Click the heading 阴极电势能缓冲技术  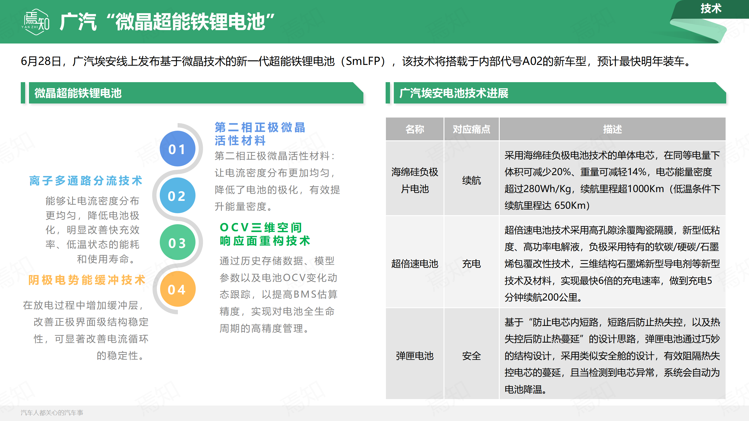(x=87, y=280)
